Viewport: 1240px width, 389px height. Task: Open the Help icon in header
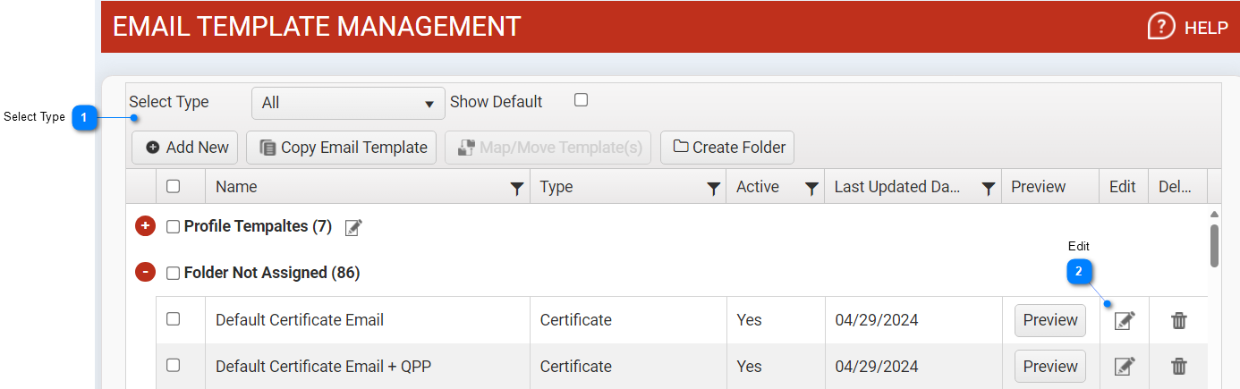pos(1161,27)
